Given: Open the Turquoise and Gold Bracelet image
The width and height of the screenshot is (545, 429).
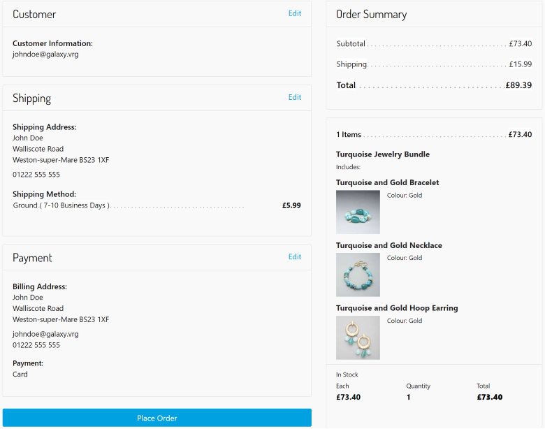Looking at the screenshot, I should [358, 212].
